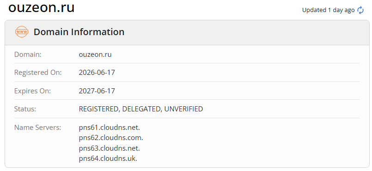Click the orange WWW globe icon
The image size is (372, 171).
coord(22,32)
